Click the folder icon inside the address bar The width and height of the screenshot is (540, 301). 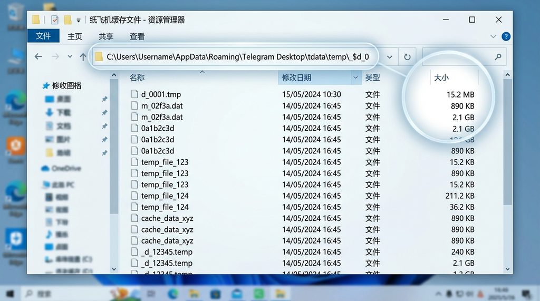click(99, 56)
